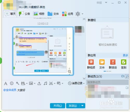This screenshot has height=112, width=130.
Task: Click the 群通知 panel header
Action: [92, 20]
